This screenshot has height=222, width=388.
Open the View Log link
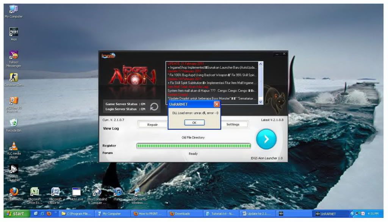coord(111,129)
